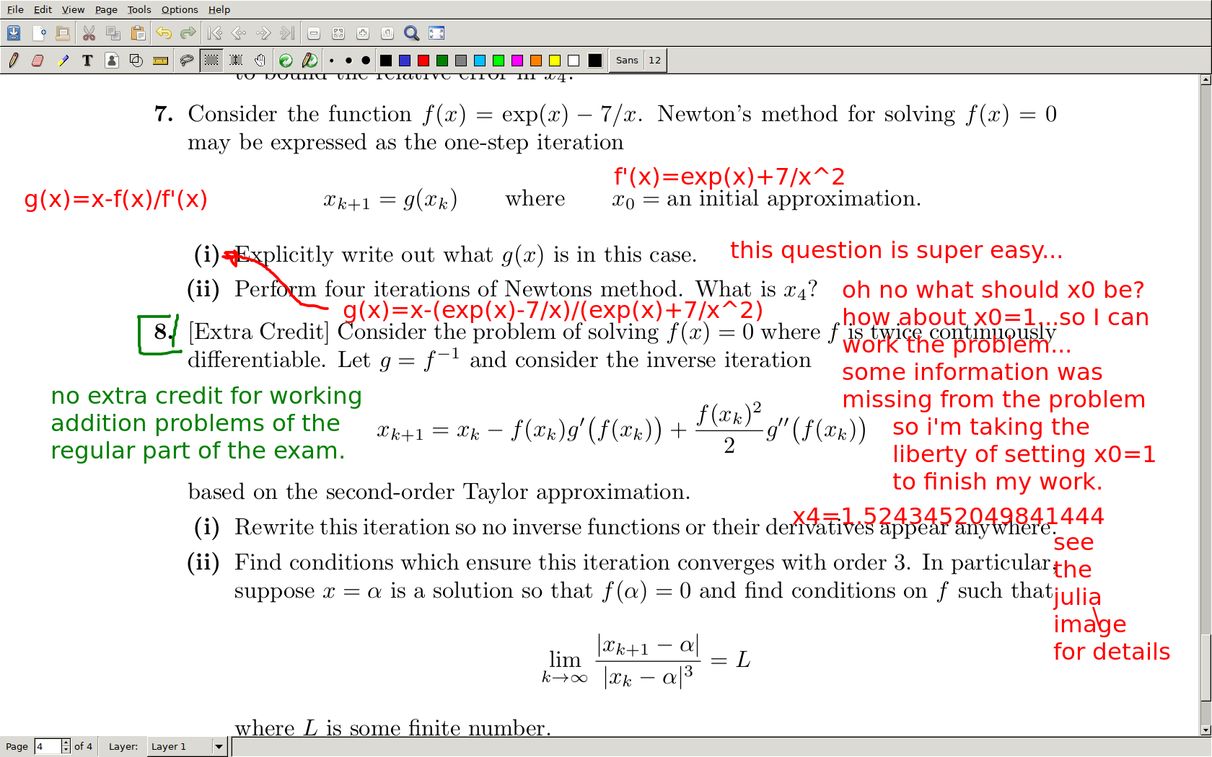
Task: Open the Sans font chooser
Action: [626, 61]
